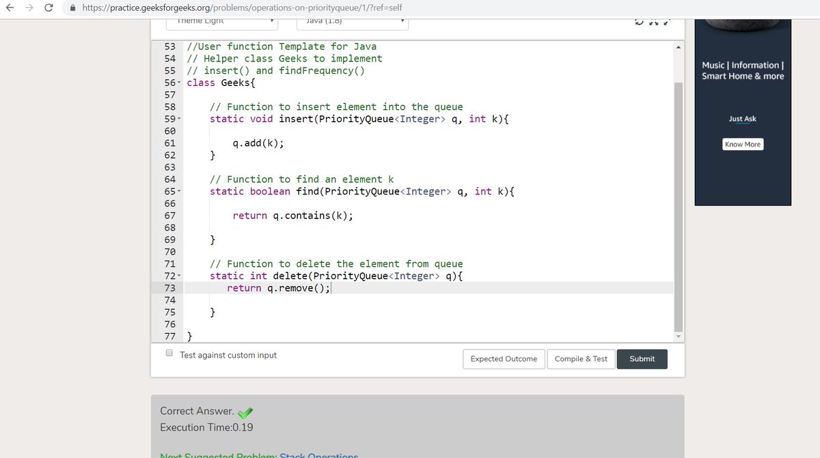Click the 'Execution Time:0.19' text
This screenshot has width=820, height=458.
tap(206, 427)
